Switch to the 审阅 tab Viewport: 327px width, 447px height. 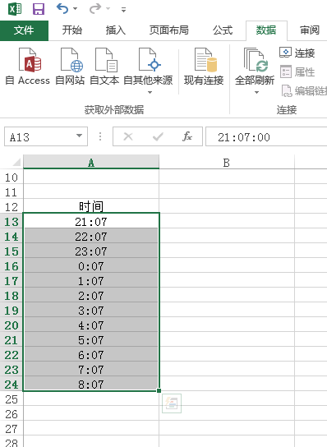[310, 30]
